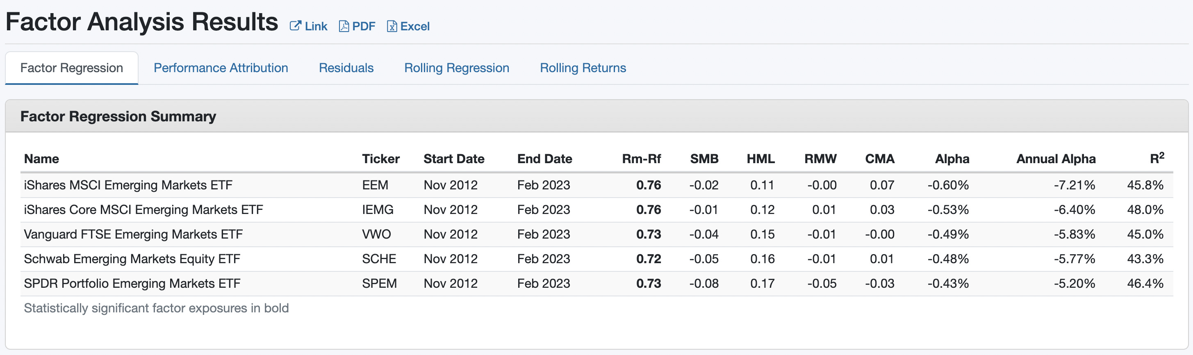Click the Start Date column header
The image size is (1193, 355).
click(454, 159)
